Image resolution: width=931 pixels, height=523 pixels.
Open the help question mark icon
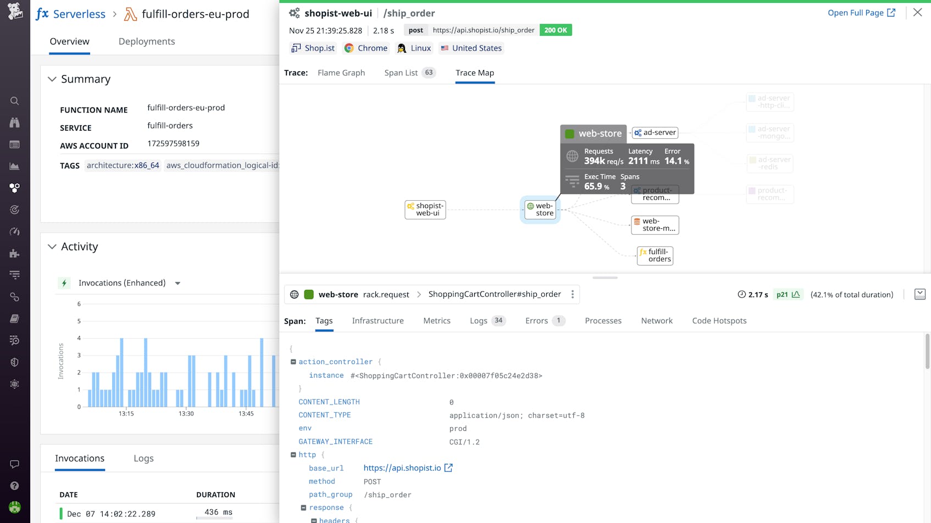[x=15, y=485]
